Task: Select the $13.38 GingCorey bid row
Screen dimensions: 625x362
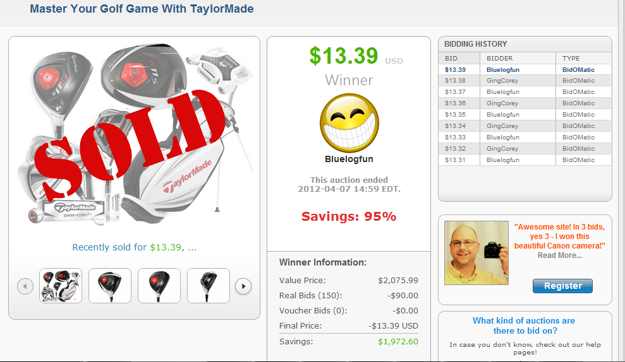Action: [x=525, y=81]
